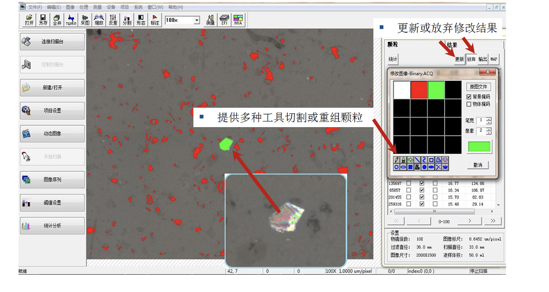Click the EFI toolbar icon
This screenshot has width=549, height=292.
(224, 20)
